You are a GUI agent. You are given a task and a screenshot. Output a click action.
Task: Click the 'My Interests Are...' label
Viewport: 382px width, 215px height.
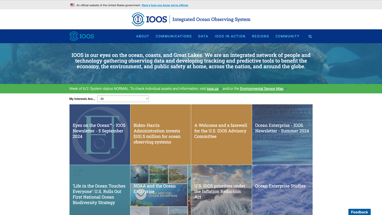[82, 99]
